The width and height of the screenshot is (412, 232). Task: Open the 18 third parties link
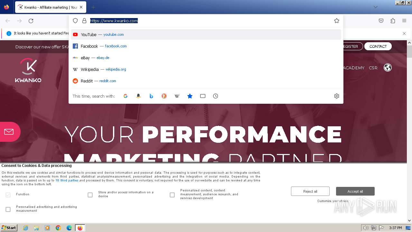coord(67,180)
